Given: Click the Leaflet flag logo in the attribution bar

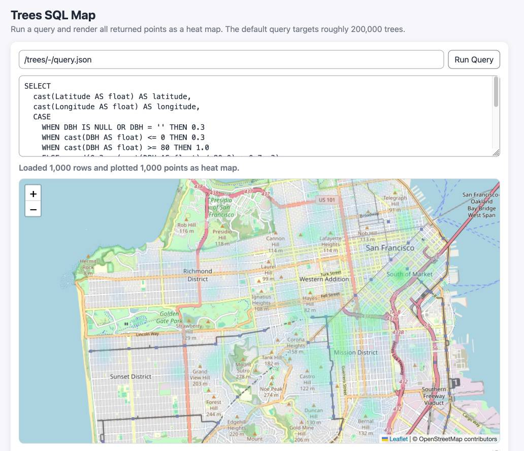Looking at the screenshot, I should [385, 438].
